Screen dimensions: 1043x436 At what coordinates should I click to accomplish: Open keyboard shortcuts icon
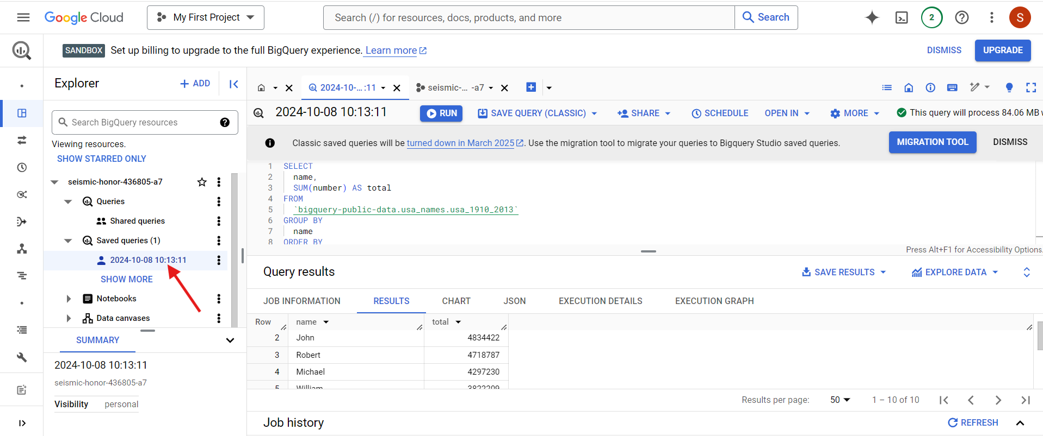(952, 87)
